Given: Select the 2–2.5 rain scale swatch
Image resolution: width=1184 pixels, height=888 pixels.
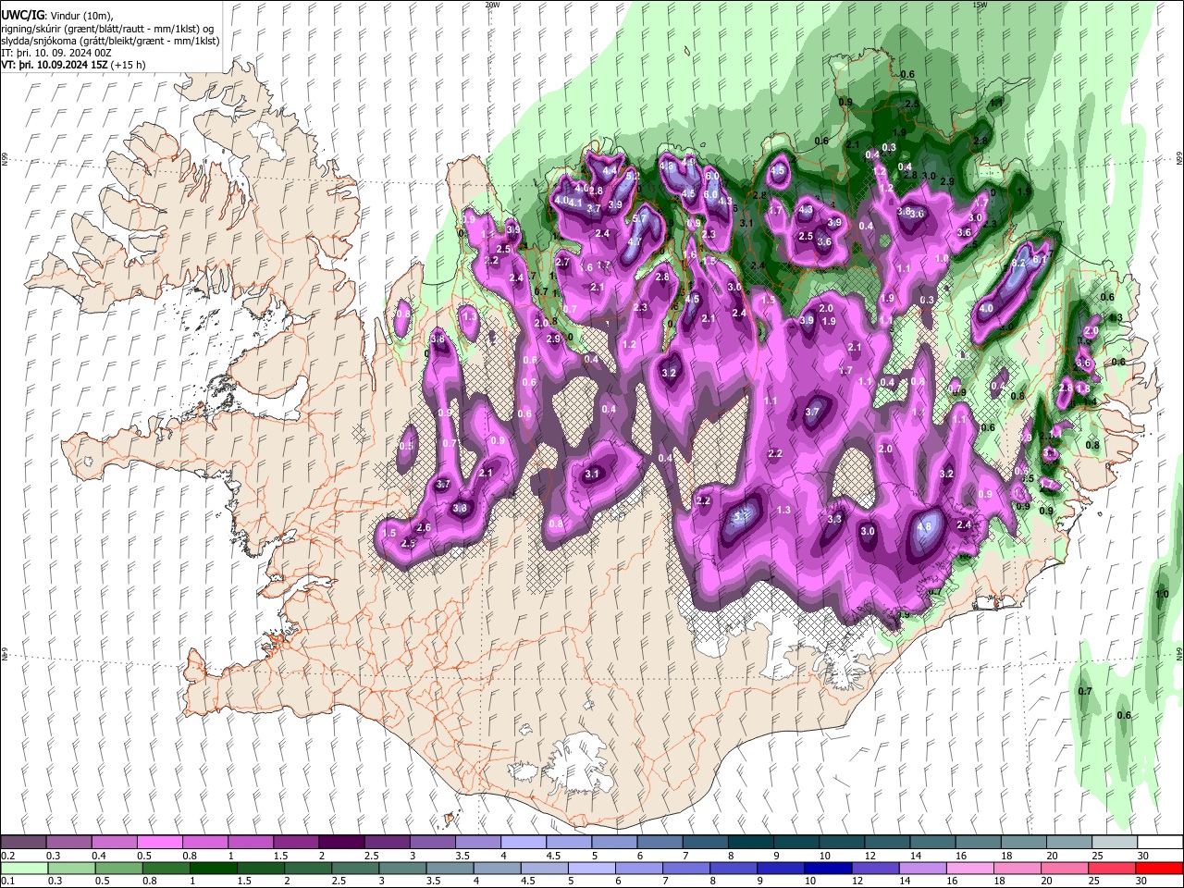Looking at the screenshot, I should 308,868.
